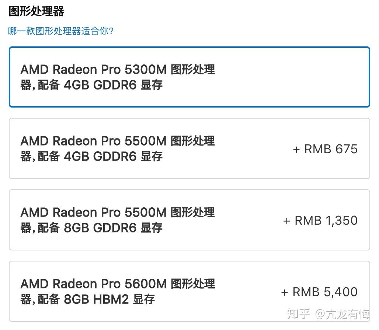Click the "+ RMB 5,400" price label
379x330 pixels.
(319, 292)
